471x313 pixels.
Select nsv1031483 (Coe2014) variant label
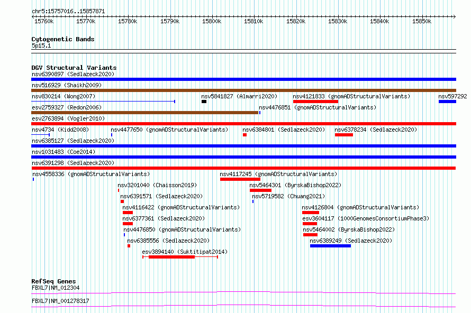pos(64,152)
